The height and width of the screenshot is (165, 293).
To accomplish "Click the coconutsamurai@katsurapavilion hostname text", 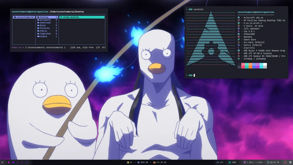I will 256,12.
